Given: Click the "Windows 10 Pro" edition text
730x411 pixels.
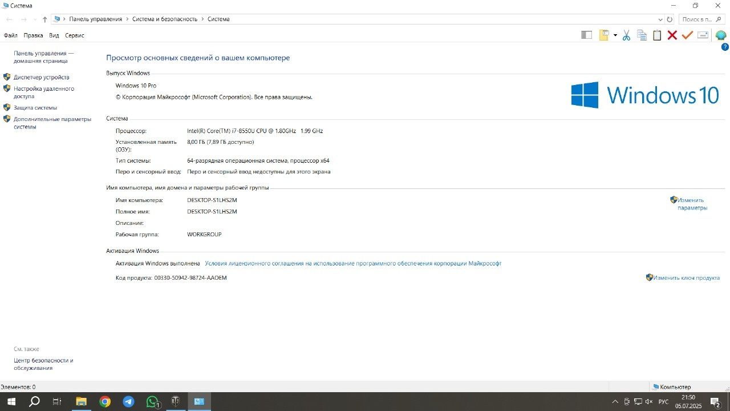Looking at the screenshot, I should [x=136, y=86].
